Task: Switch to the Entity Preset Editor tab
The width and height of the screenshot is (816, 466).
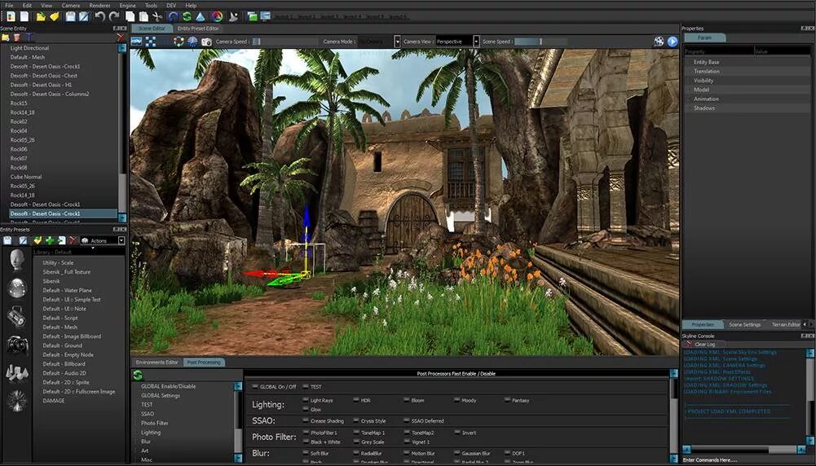Action: 198,29
